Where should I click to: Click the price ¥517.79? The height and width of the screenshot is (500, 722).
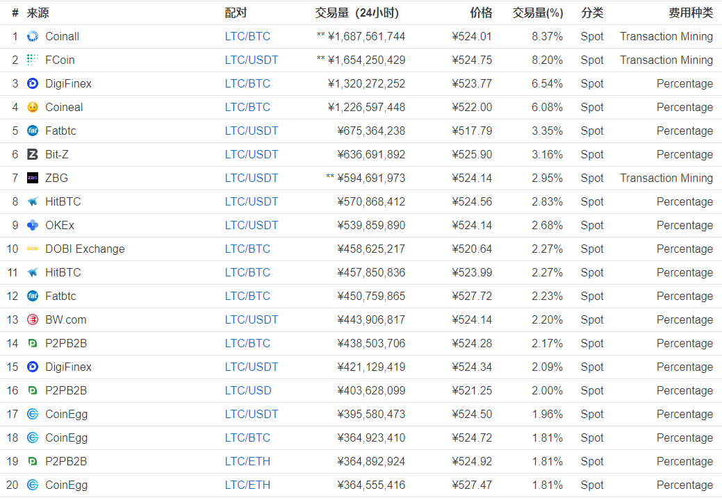(x=472, y=131)
